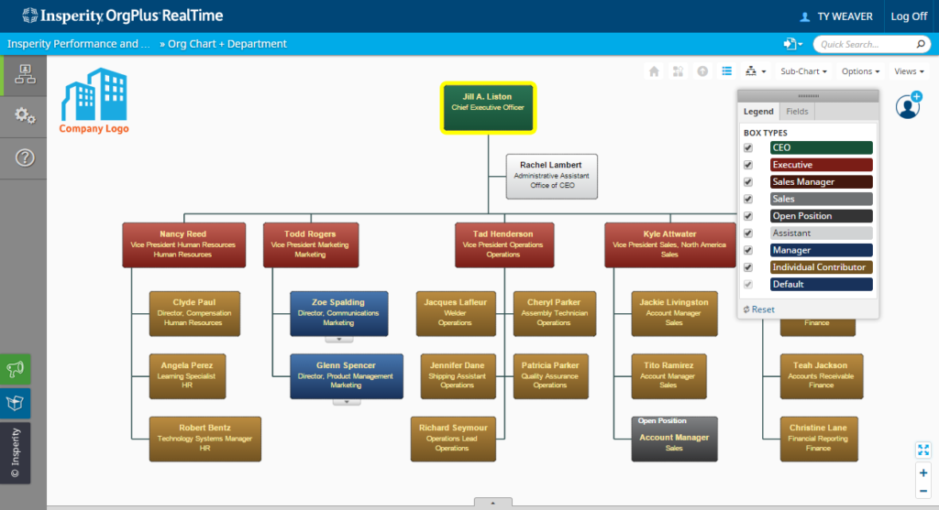
Task: Click the red Executive color swatch
Action: 821,165
